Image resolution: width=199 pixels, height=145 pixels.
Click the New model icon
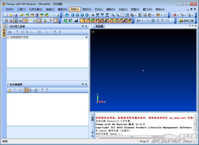pyautogui.click(x=7, y=15)
